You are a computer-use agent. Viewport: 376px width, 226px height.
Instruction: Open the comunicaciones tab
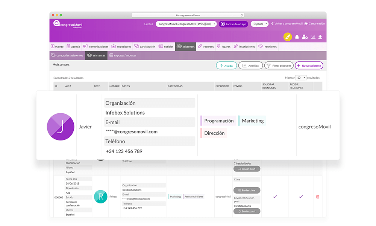tap(96, 47)
